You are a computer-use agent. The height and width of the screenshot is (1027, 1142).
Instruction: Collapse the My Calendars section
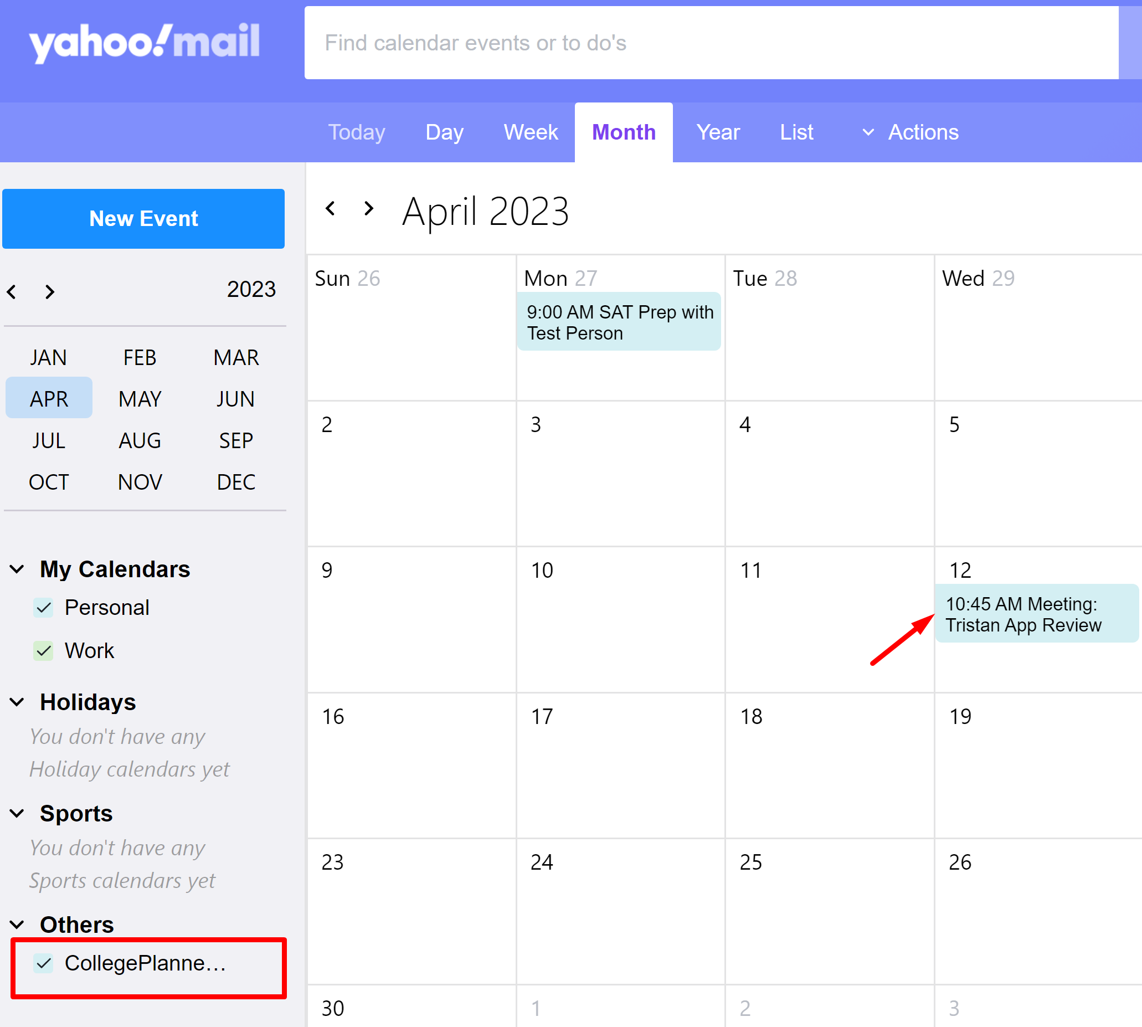click(x=18, y=569)
